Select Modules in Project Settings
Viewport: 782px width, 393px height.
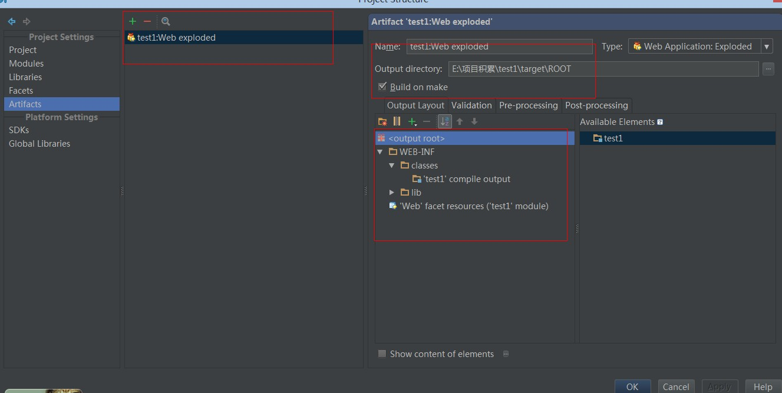pos(27,64)
